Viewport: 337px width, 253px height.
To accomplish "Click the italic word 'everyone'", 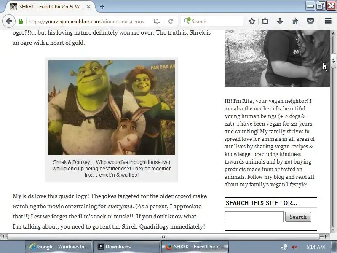I will click(x=120, y=206).
